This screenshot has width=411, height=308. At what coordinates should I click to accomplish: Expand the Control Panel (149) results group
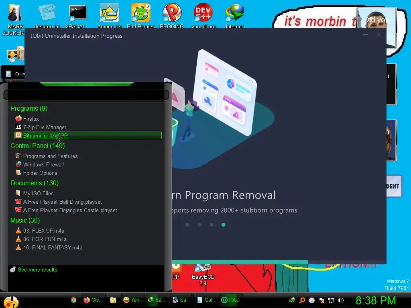[37, 146]
